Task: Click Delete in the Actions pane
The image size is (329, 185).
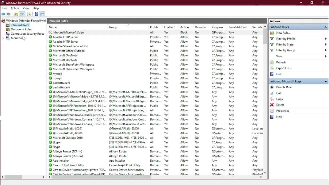Action: tap(280, 105)
